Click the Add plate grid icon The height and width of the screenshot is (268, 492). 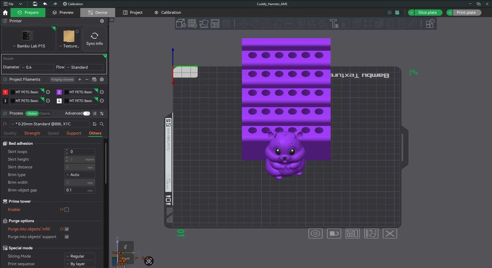coord(192,24)
